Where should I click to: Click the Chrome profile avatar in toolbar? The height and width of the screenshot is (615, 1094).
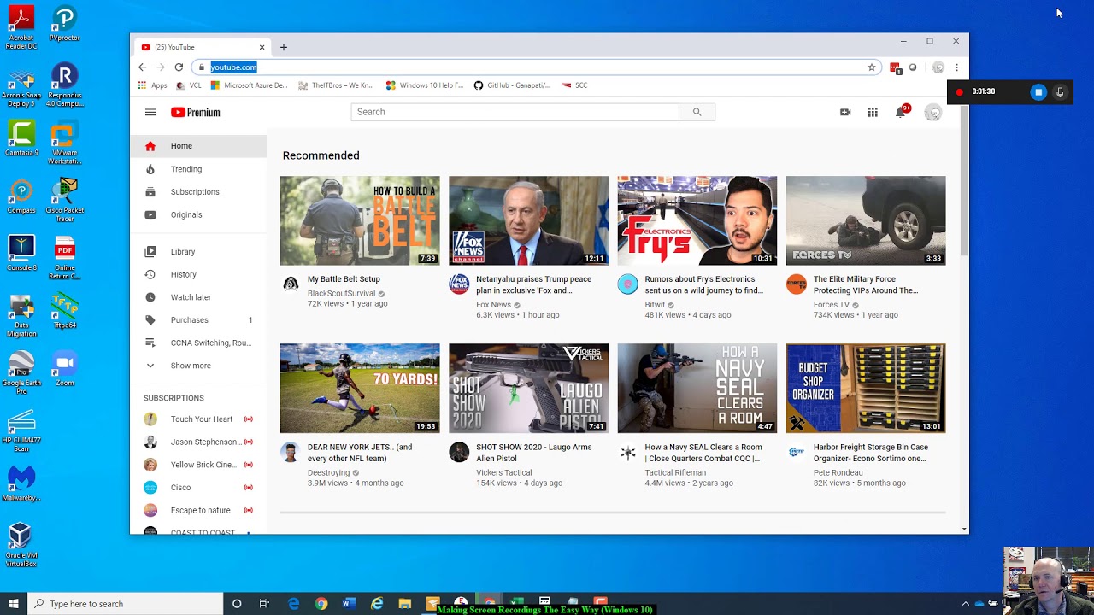click(938, 67)
